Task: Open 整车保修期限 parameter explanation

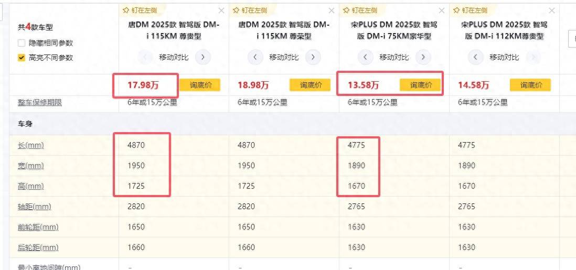Action: tap(40, 102)
